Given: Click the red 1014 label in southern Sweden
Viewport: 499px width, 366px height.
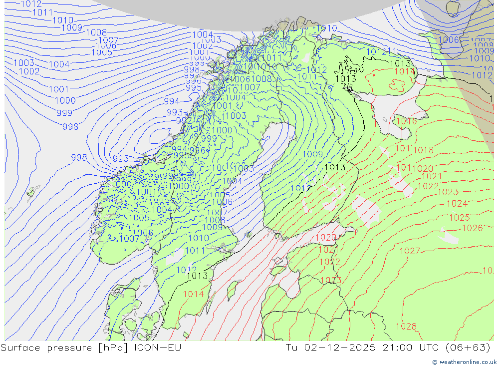Looking at the screenshot, I should tap(194, 294).
